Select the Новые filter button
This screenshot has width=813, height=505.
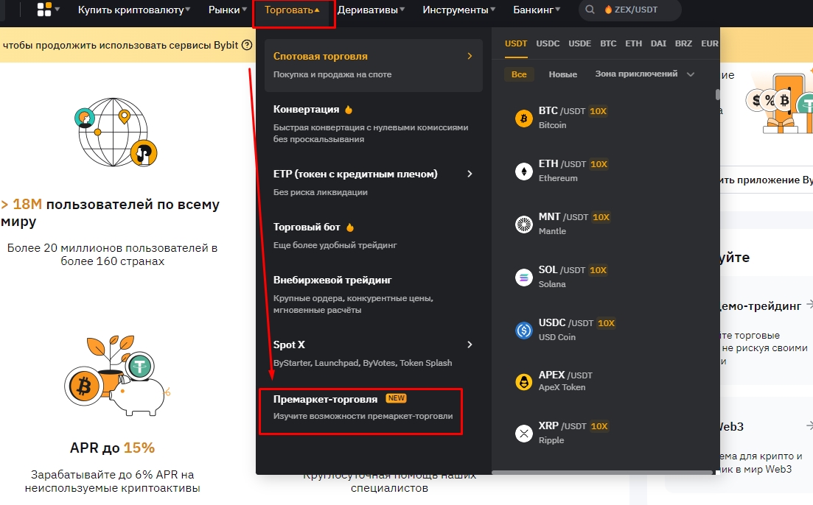coord(563,74)
